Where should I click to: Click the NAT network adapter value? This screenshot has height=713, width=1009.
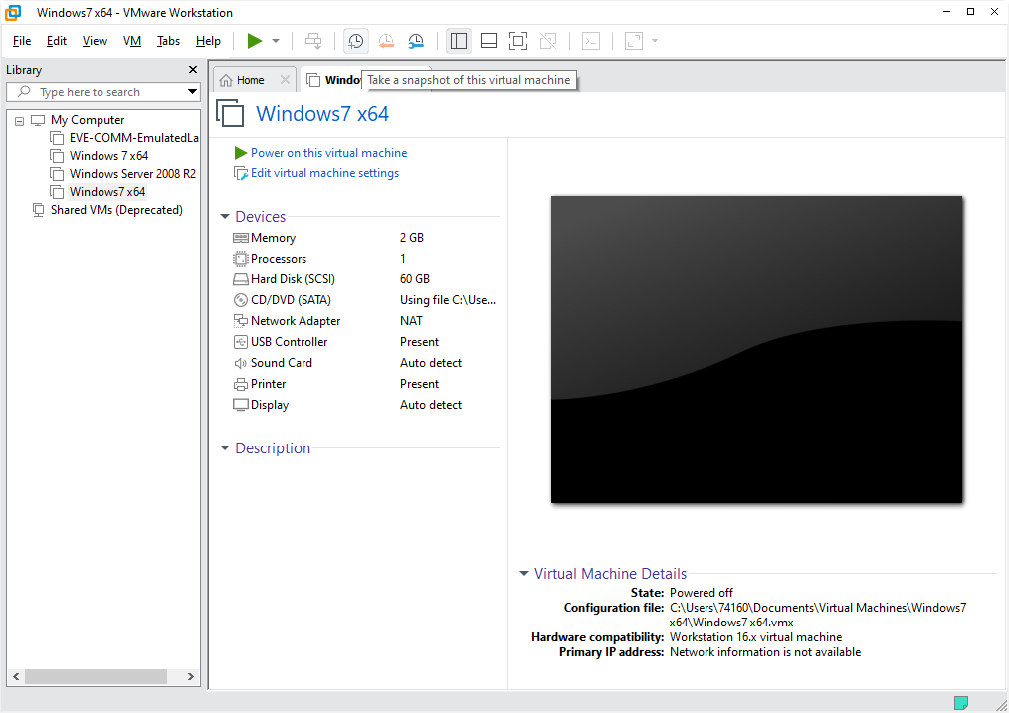coord(411,321)
